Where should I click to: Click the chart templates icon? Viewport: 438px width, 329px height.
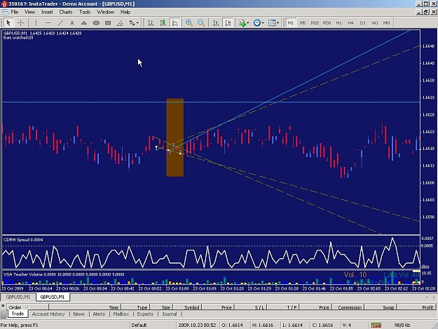272,23
